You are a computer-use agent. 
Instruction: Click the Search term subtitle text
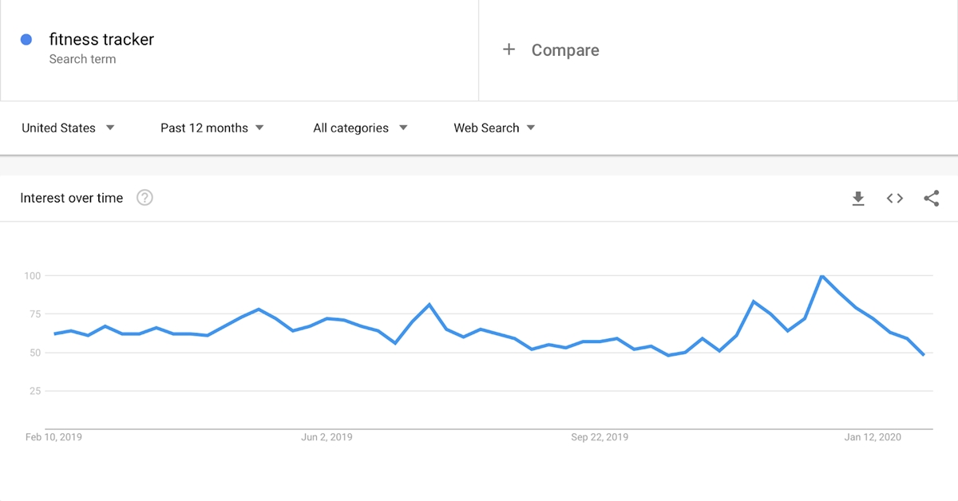coord(82,59)
